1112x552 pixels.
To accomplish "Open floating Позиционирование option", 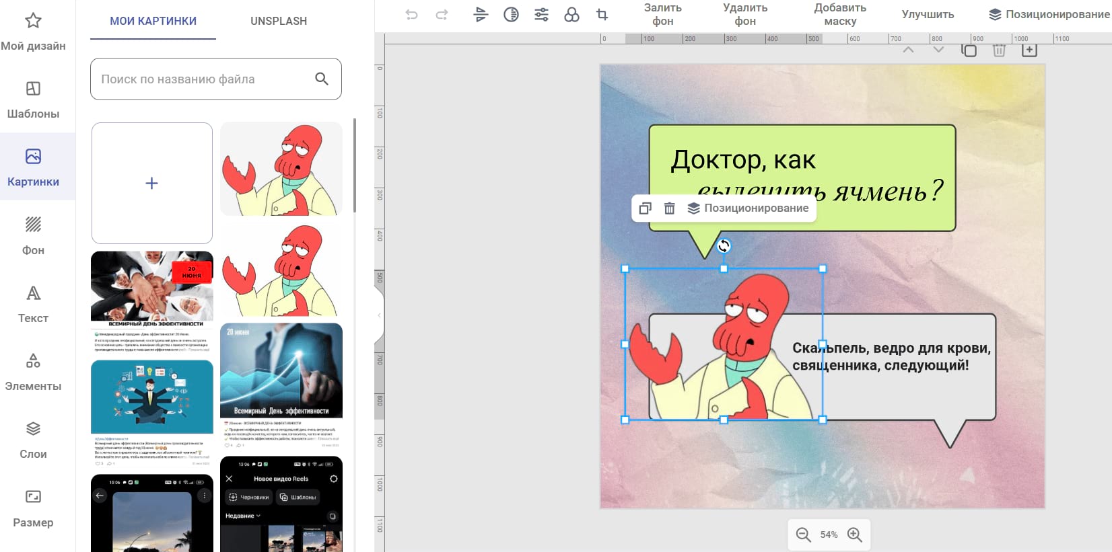I will [x=748, y=208].
